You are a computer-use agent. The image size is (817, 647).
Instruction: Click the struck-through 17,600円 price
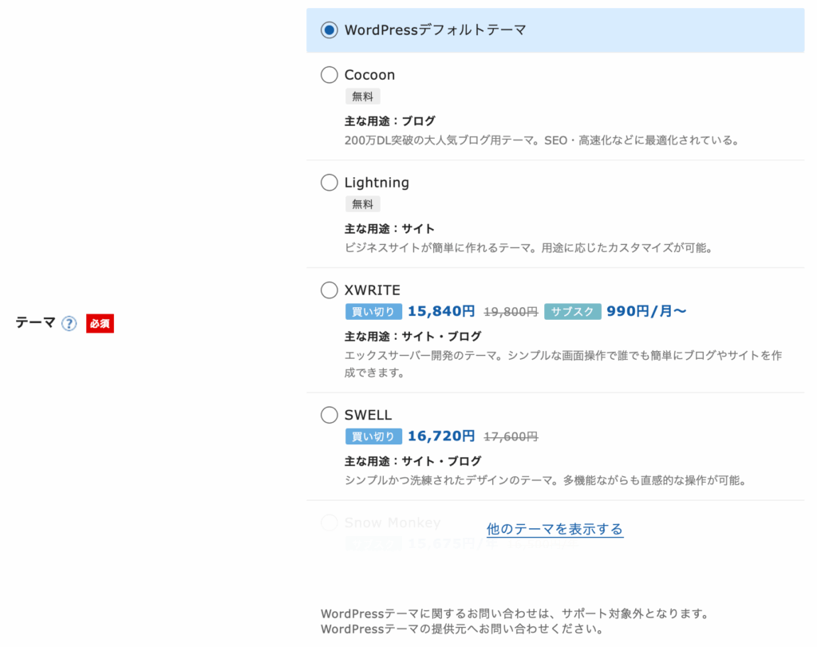(x=511, y=437)
